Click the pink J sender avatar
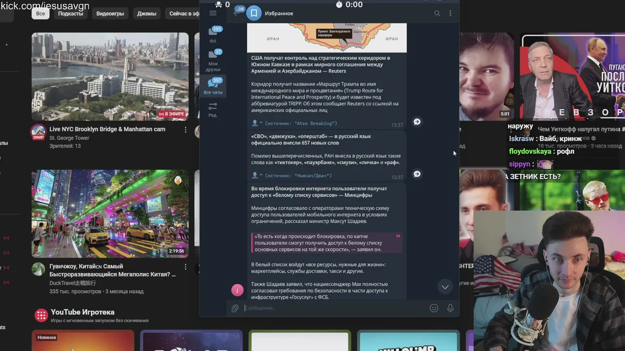625x351 pixels. (x=237, y=290)
